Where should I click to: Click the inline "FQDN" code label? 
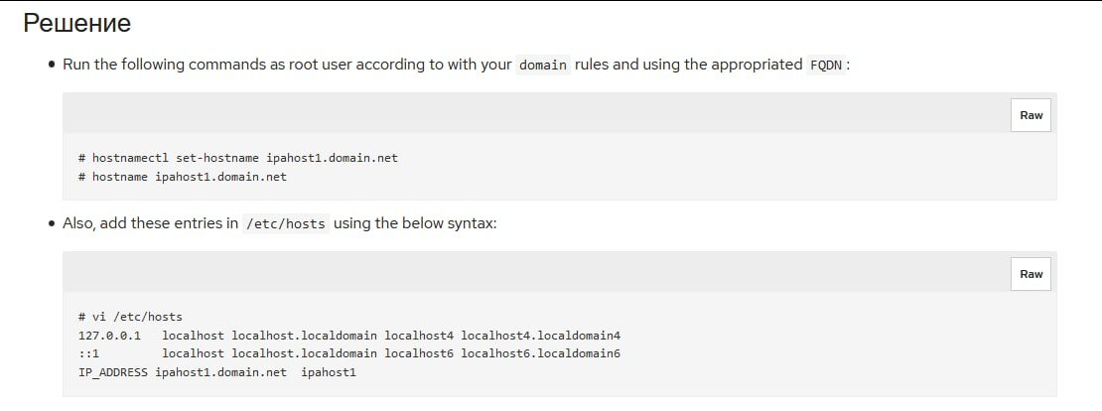tap(824, 65)
